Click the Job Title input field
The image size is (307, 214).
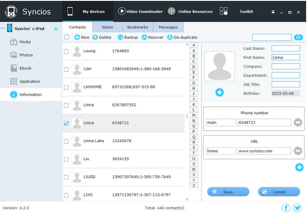pyautogui.click(x=286, y=84)
